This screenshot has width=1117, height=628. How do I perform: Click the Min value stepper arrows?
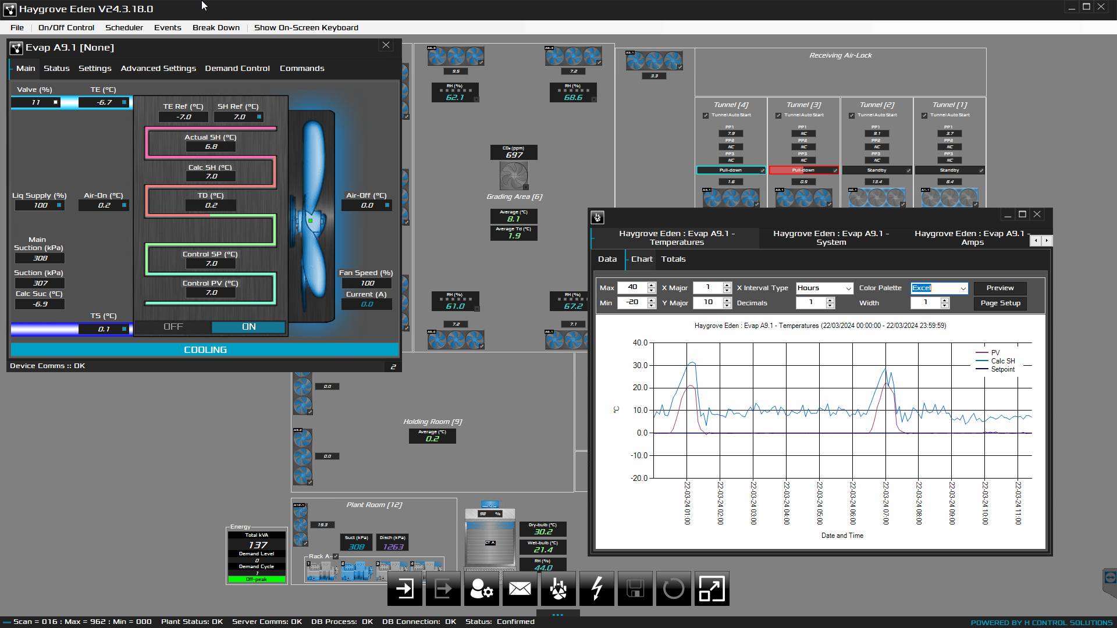tap(652, 302)
